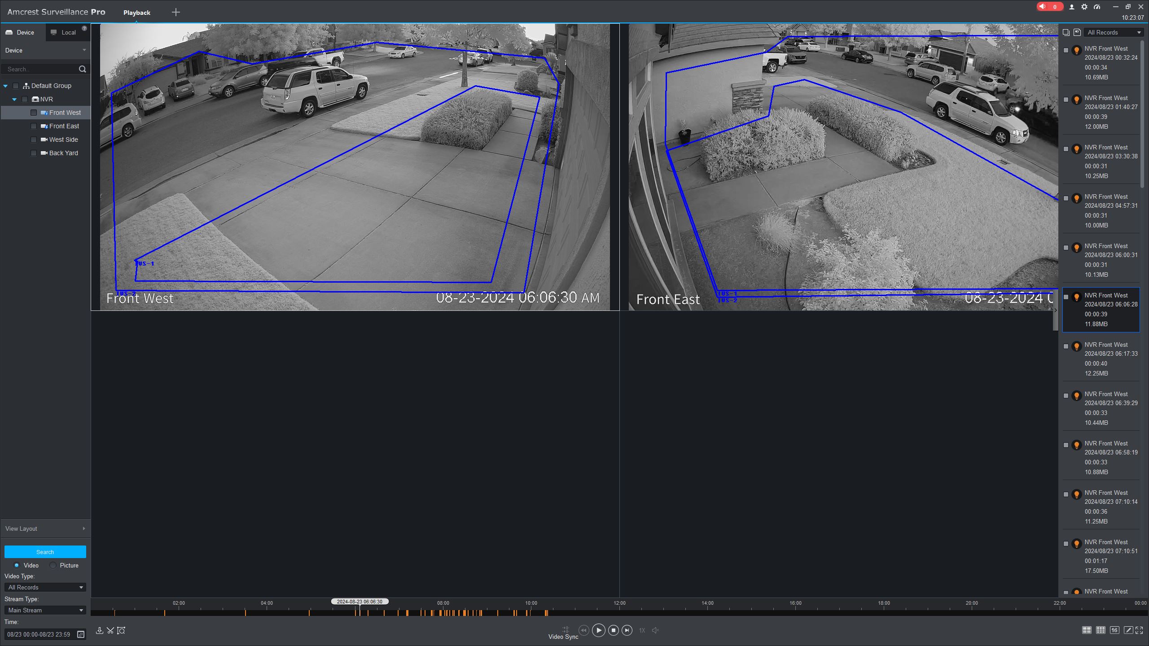Image resolution: width=1149 pixels, height=646 pixels.
Task: Start playback with the play button
Action: 598,630
